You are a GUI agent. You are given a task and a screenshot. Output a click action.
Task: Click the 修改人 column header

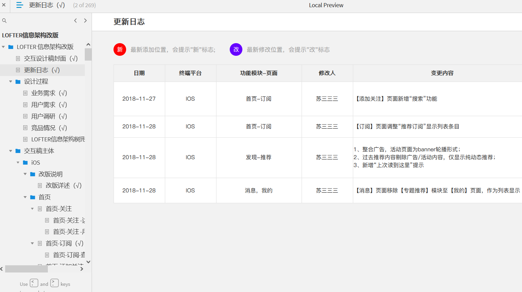click(327, 73)
